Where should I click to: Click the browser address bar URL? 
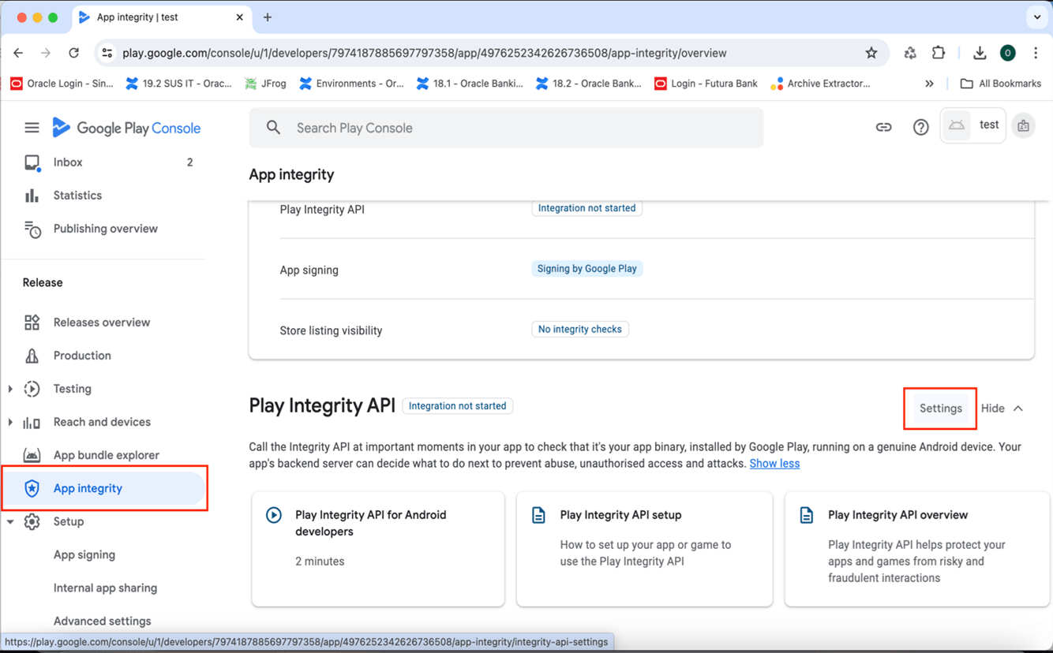tap(425, 53)
